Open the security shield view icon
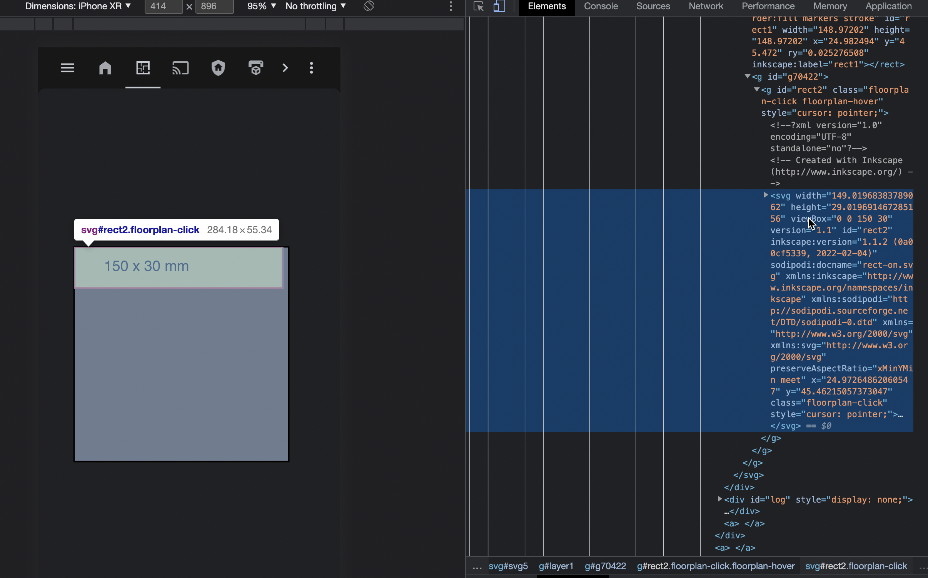This screenshot has height=578, width=928. point(218,68)
